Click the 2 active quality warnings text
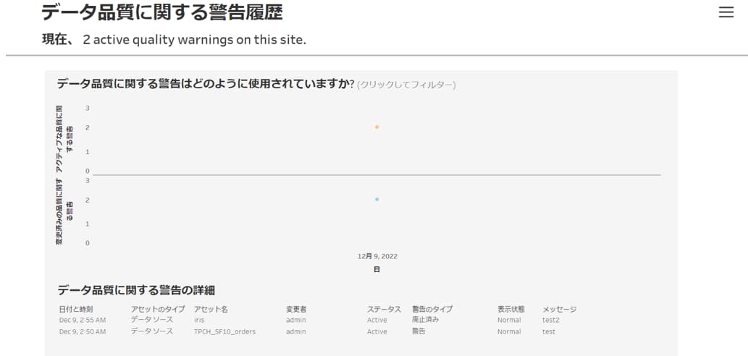 [x=195, y=40]
